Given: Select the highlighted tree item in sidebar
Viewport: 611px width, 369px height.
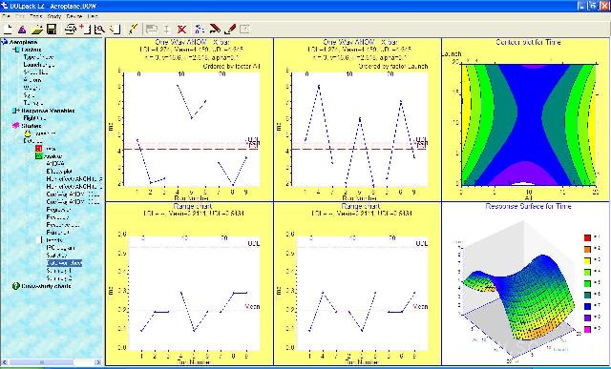Looking at the screenshot, I should pyautogui.click(x=64, y=263).
